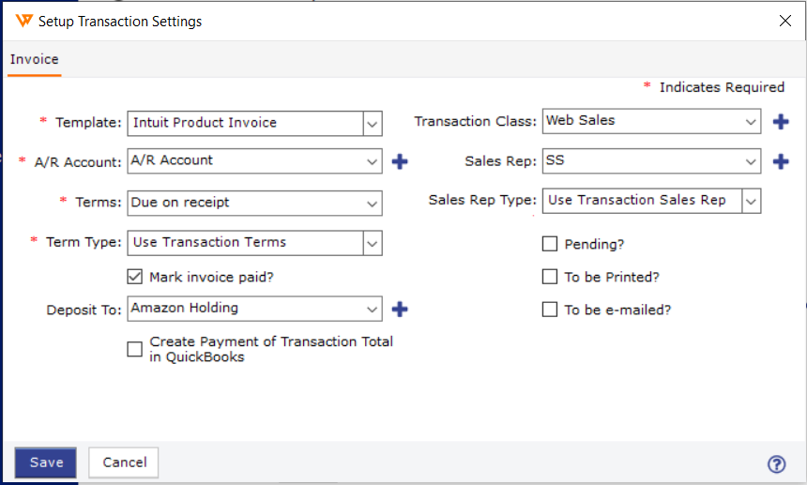The image size is (807, 485).
Task: Click 'Setup Transaction Settings' title text
Action: click(x=120, y=22)
